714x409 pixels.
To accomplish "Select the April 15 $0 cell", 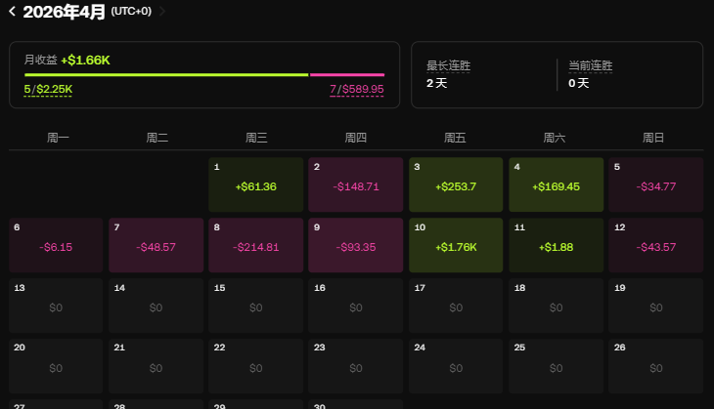I will (256, 306).
